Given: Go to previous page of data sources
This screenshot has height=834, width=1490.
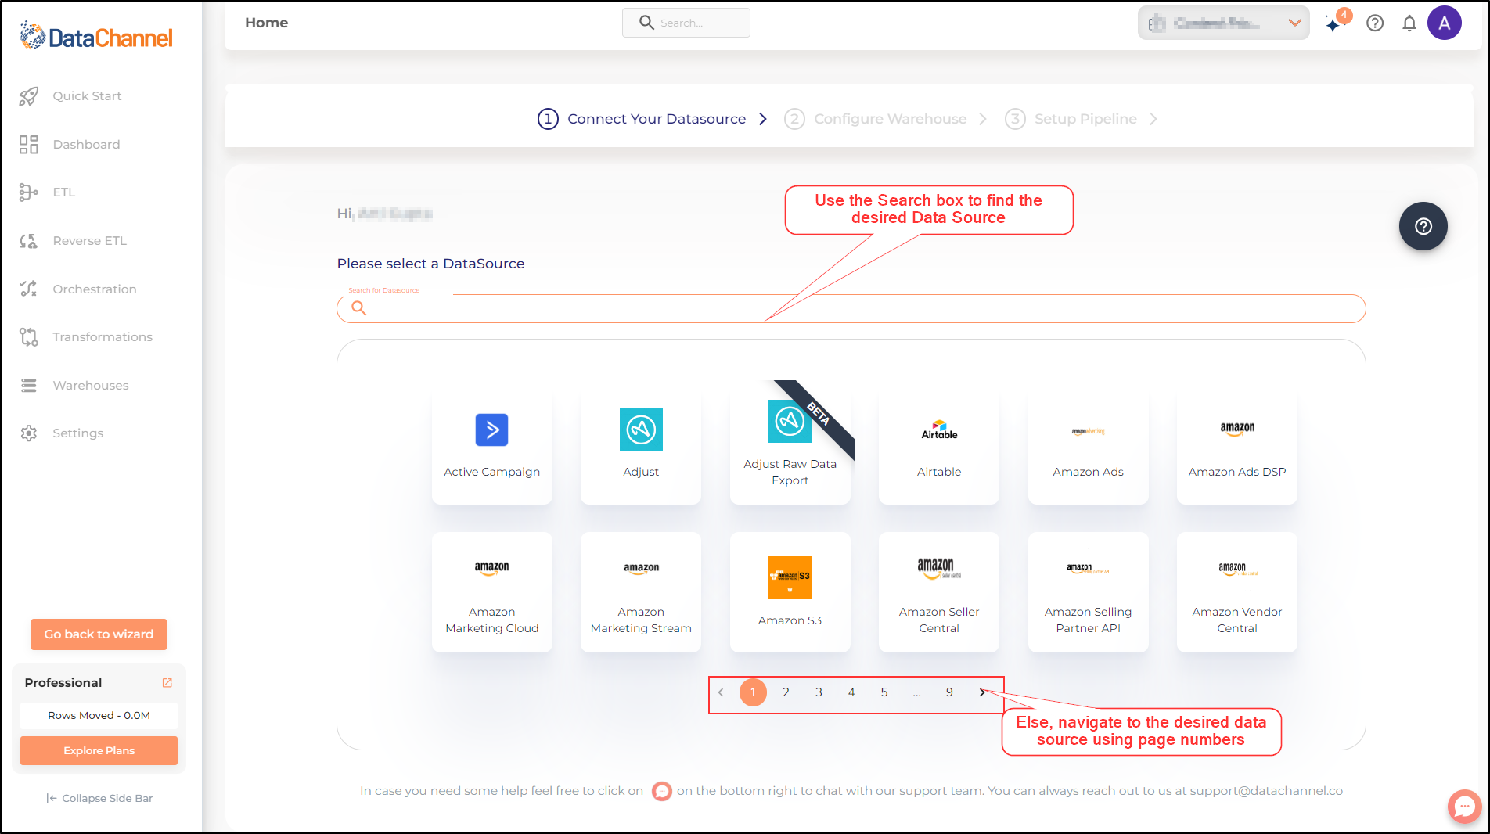Looking at the screenshot, I should pos(721,692).
